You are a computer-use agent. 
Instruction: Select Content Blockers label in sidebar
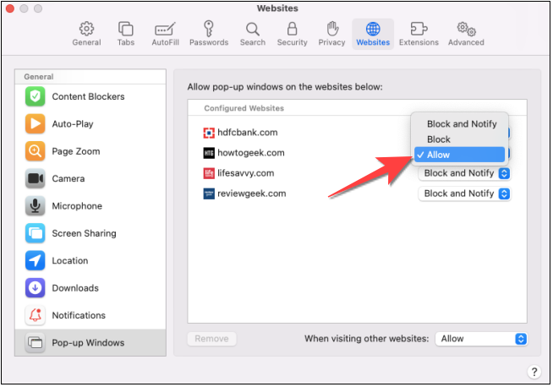pyautogui.click(x=88, y=96)
